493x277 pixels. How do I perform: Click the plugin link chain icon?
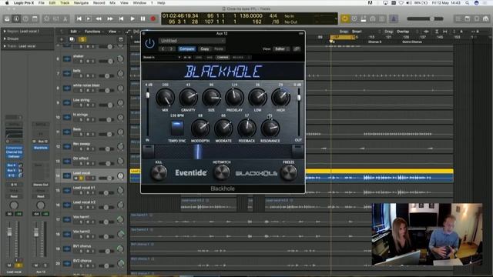[x=297, y=49]
